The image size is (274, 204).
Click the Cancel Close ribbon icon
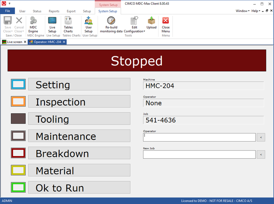[x=19, y=21]
